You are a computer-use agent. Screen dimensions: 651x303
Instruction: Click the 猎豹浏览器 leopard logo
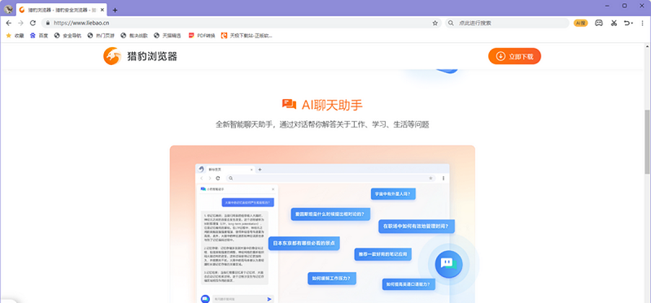click(112, 56)
